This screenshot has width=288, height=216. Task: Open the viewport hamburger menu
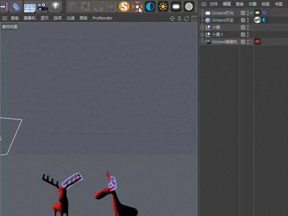(x=5, y=18)
